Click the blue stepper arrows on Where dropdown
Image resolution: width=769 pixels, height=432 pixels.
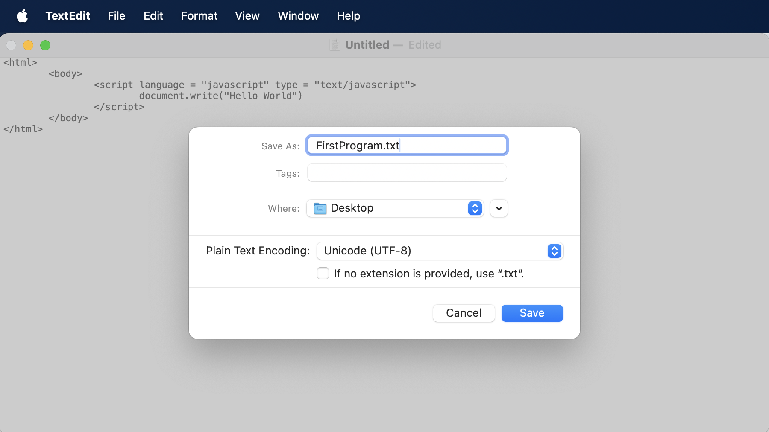(475, 208)
